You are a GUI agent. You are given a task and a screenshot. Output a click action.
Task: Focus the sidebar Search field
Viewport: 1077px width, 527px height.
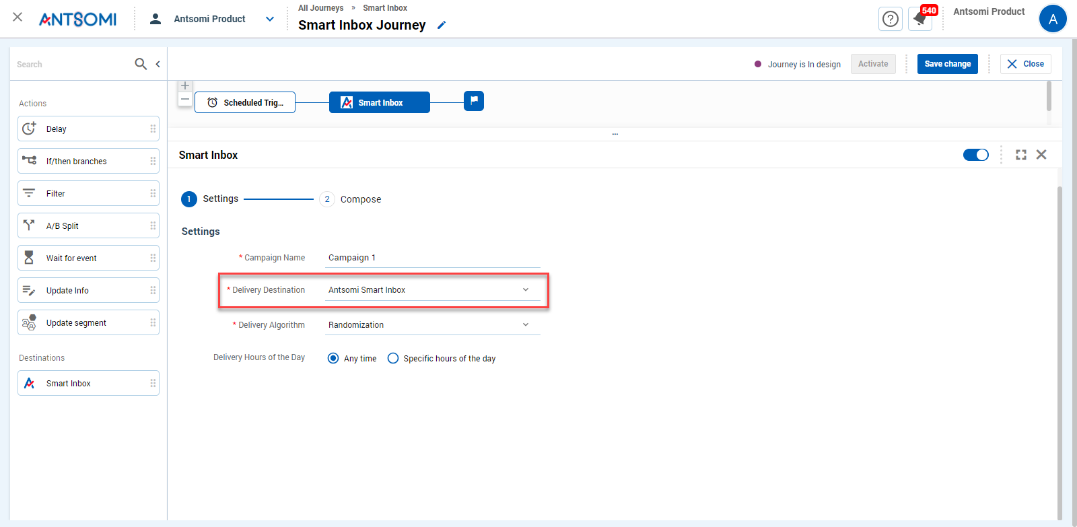tap(73, 64)
